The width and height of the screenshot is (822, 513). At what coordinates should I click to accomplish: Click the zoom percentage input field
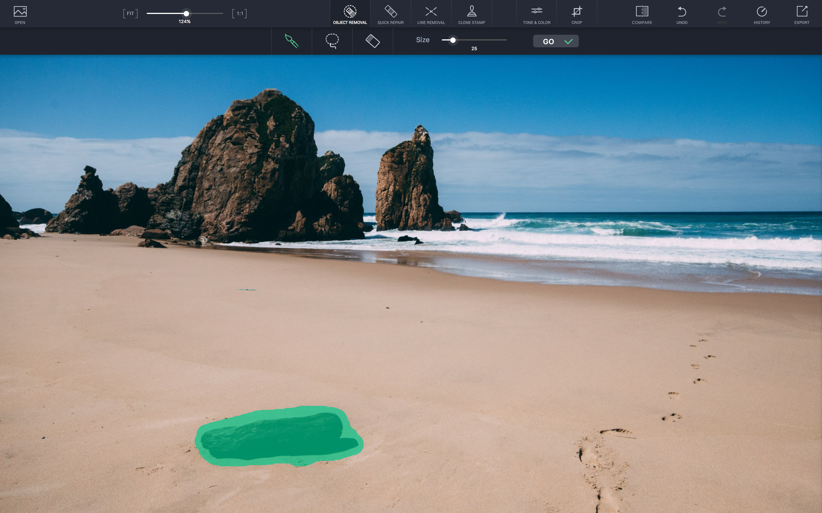click(x=184, y=21)
